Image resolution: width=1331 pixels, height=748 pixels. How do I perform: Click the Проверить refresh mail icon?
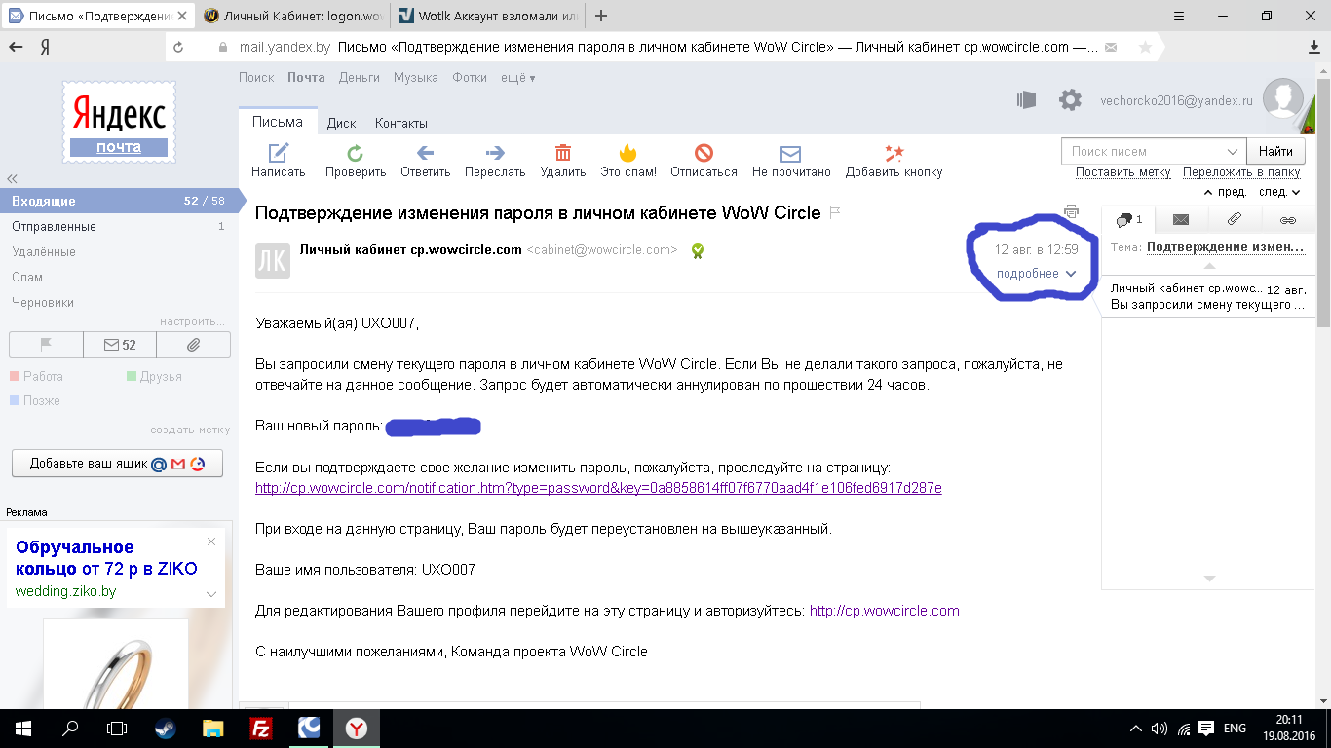point(356,153)
